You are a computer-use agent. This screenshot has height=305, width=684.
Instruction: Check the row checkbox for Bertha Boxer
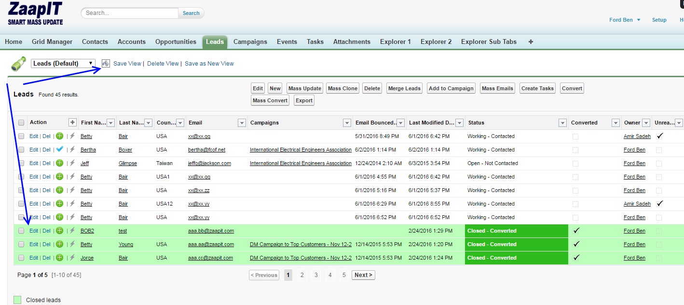[21, 150]
